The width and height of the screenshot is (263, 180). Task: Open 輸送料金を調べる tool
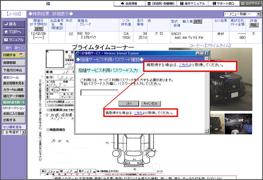click(14, 102)
